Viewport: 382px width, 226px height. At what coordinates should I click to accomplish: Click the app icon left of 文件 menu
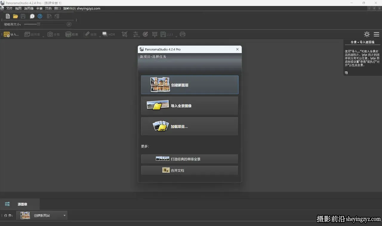pyautogui.click(x=2, y=8)
